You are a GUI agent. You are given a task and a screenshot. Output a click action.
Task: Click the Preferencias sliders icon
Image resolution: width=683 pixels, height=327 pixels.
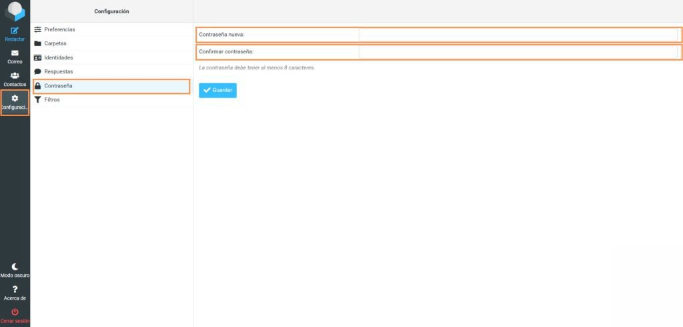click(x=38, y=29)
